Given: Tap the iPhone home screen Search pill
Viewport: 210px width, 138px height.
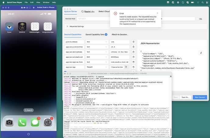Looking at the screenshot, I should coord(29,110).
